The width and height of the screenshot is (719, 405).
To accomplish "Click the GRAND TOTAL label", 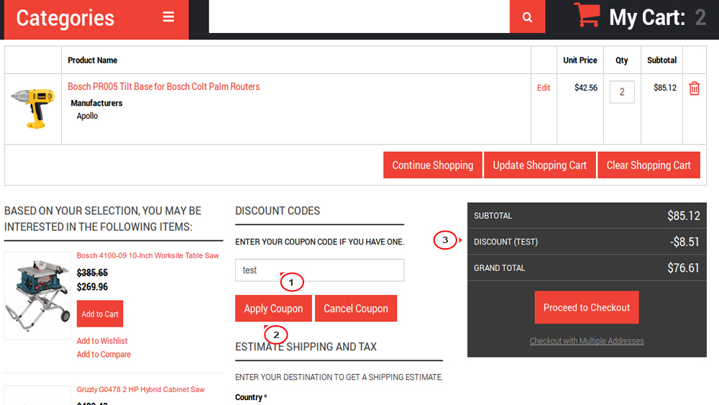I will pos(500,268).
